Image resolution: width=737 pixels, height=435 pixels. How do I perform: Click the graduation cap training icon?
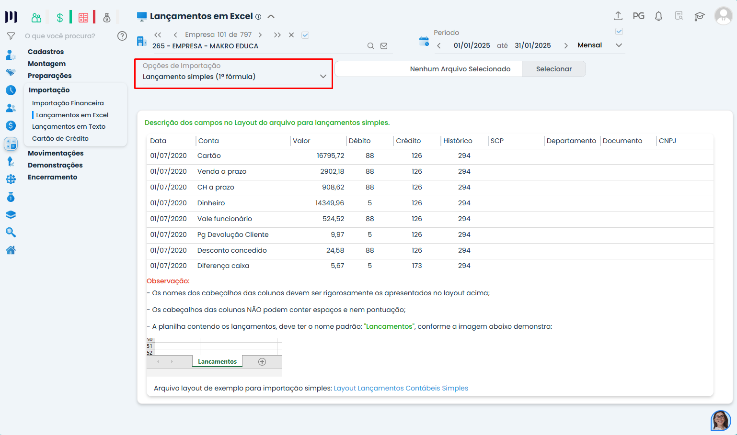click(699, 16)
